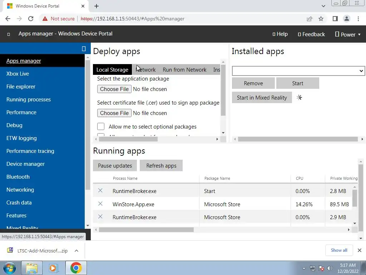
Task: Click the Start installed app button
Action: pyautogui.click(x=298, y=83)
